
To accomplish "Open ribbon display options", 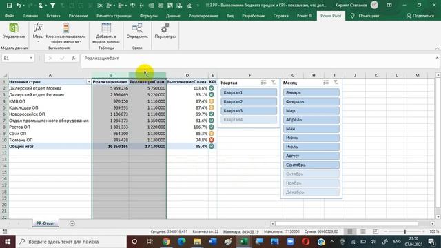I will click(x=389, y=5).
